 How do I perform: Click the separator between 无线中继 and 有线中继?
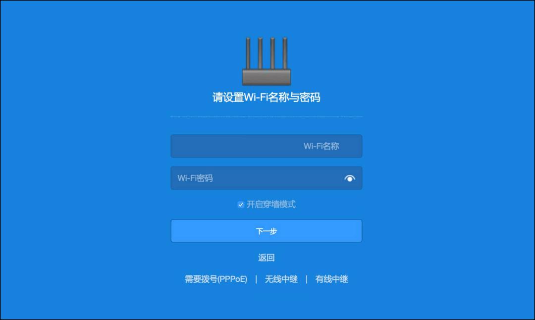click(x=307, y=279)
